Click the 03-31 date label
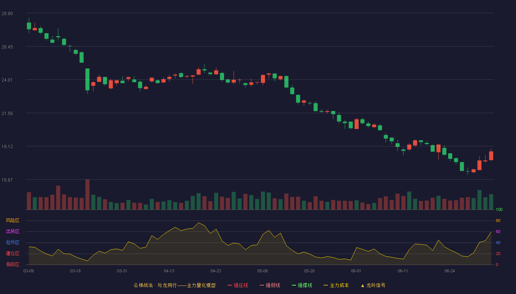The width and height of the screenshot is (516, 294). 122,271
